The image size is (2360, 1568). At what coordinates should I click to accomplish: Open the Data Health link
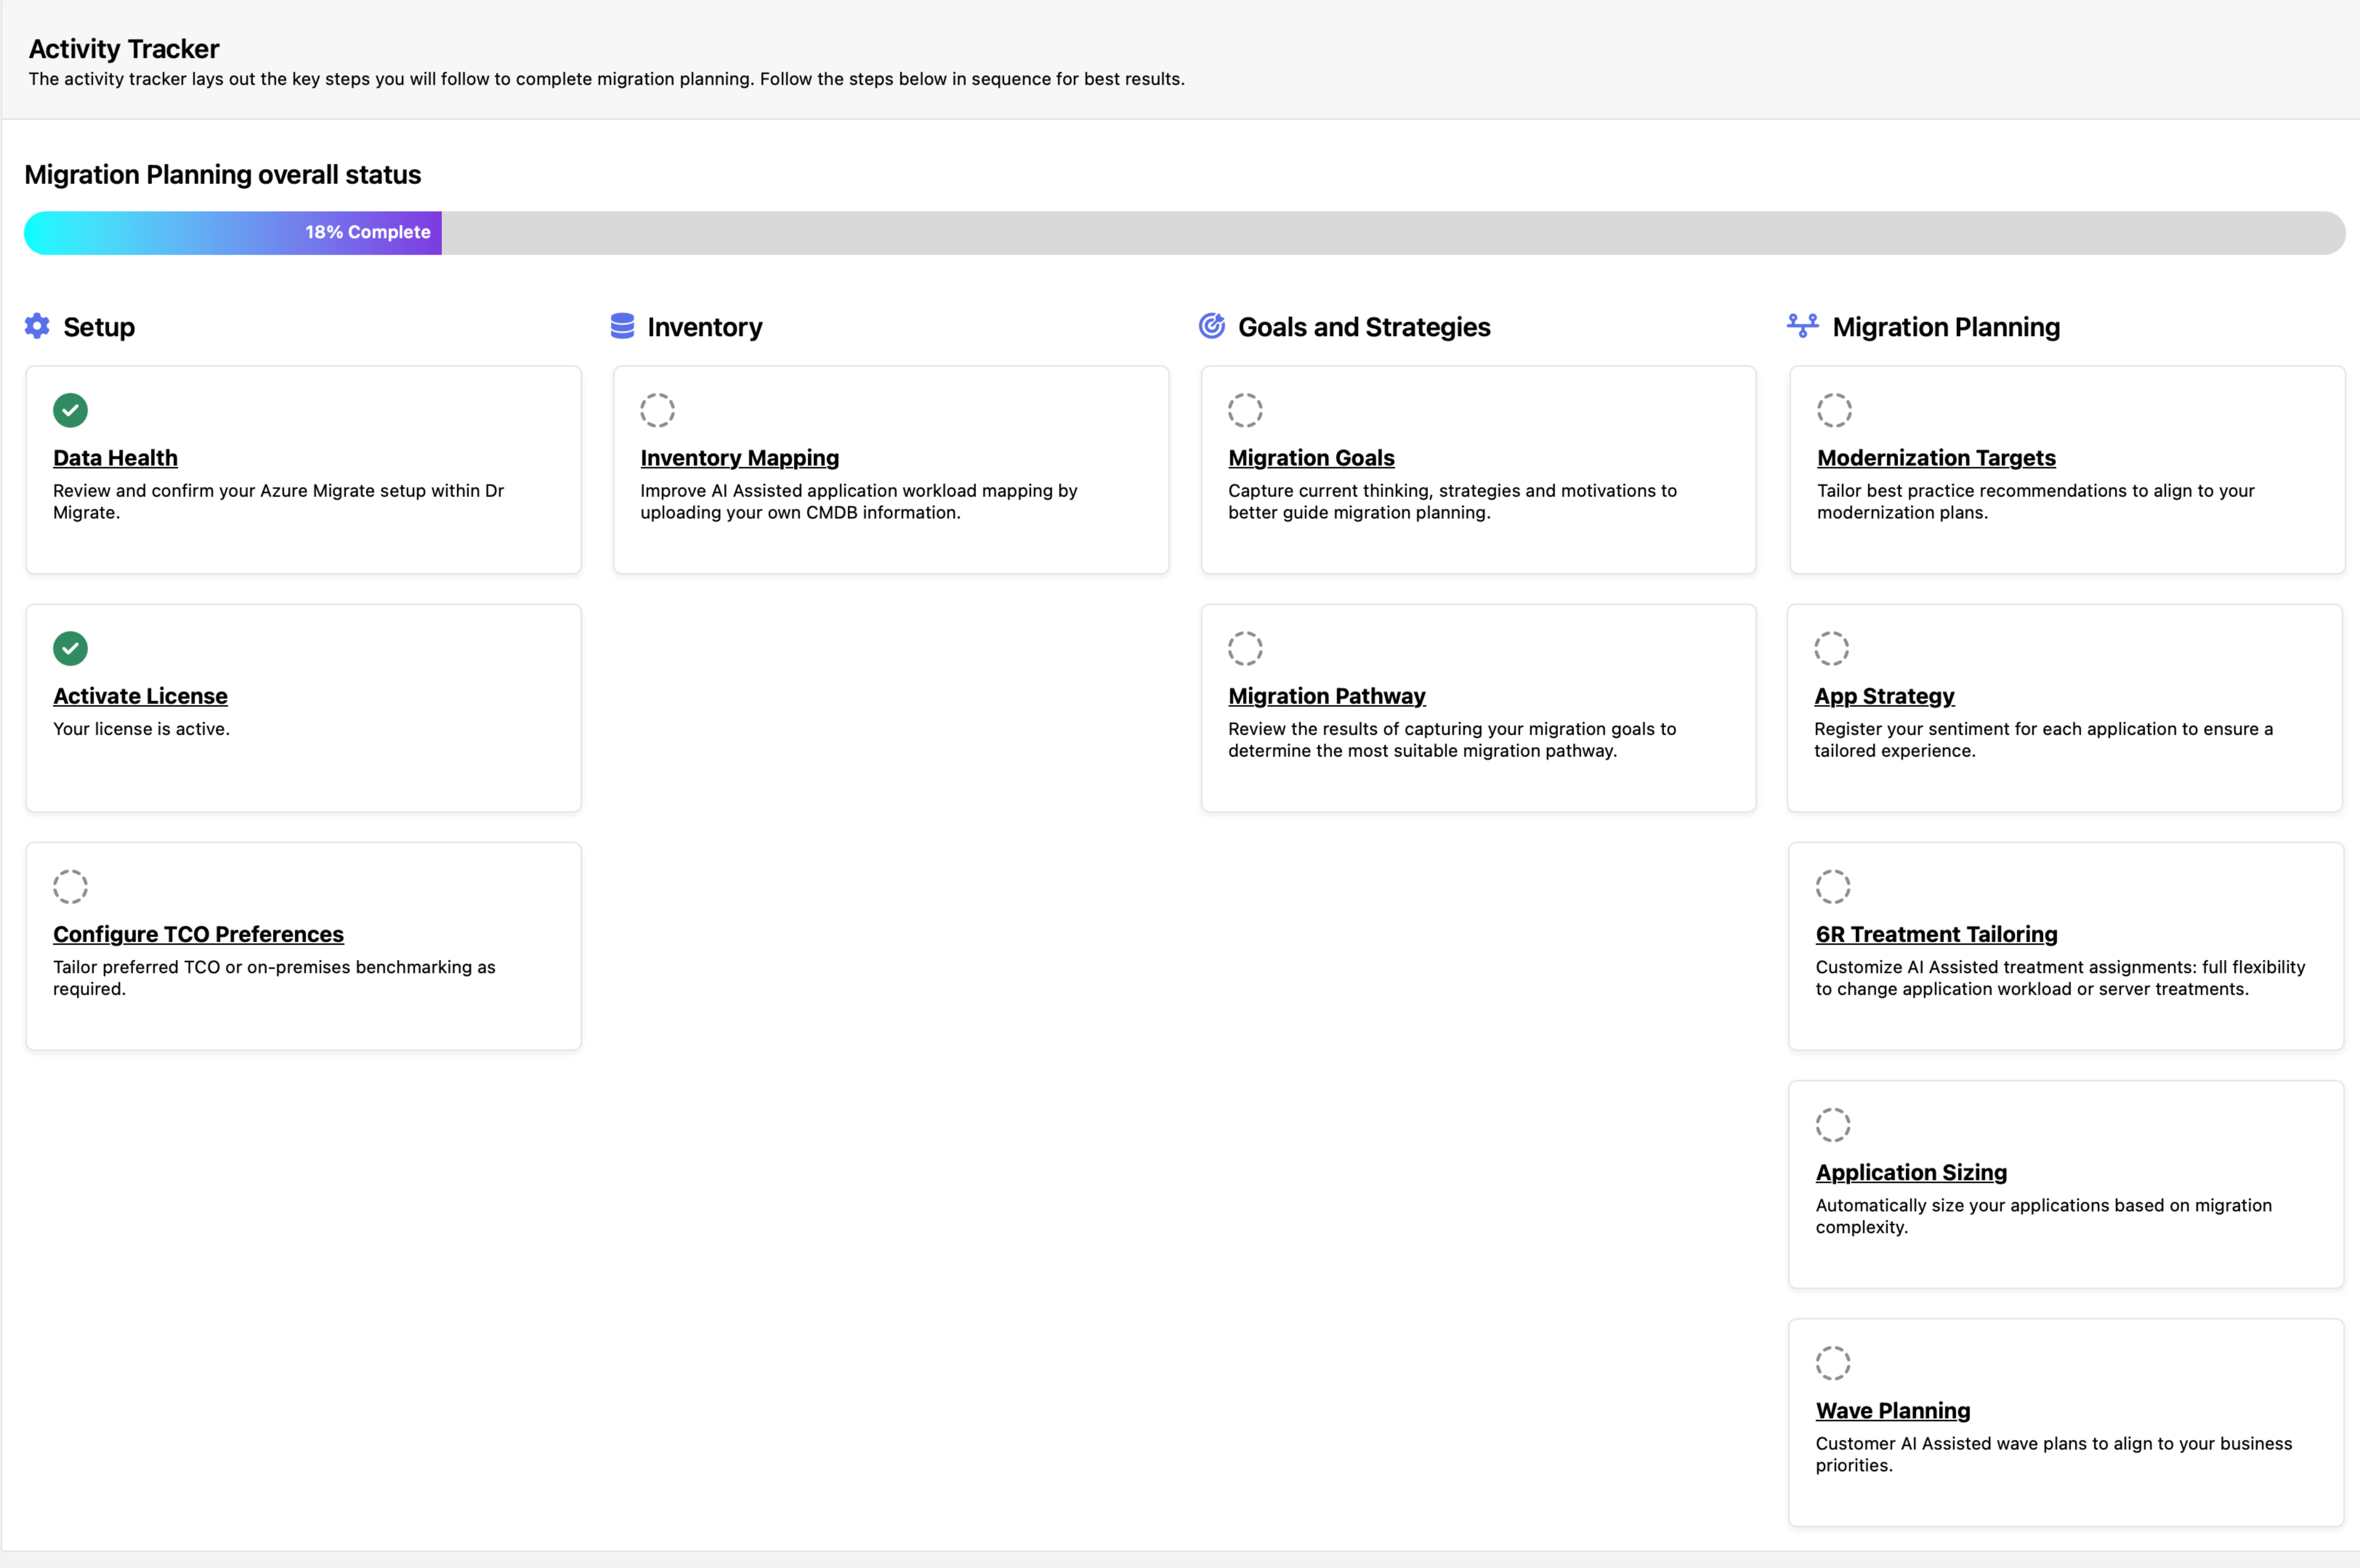pyautogui.click(x=115, y=458)
